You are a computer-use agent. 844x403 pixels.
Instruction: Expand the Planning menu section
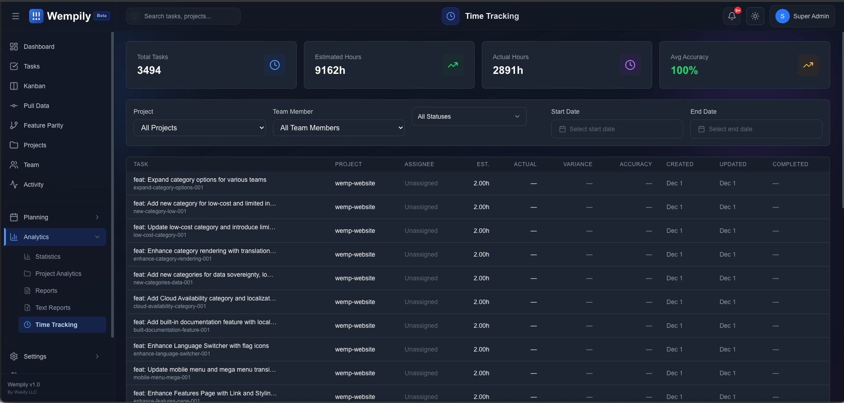(x=55, y=217)
